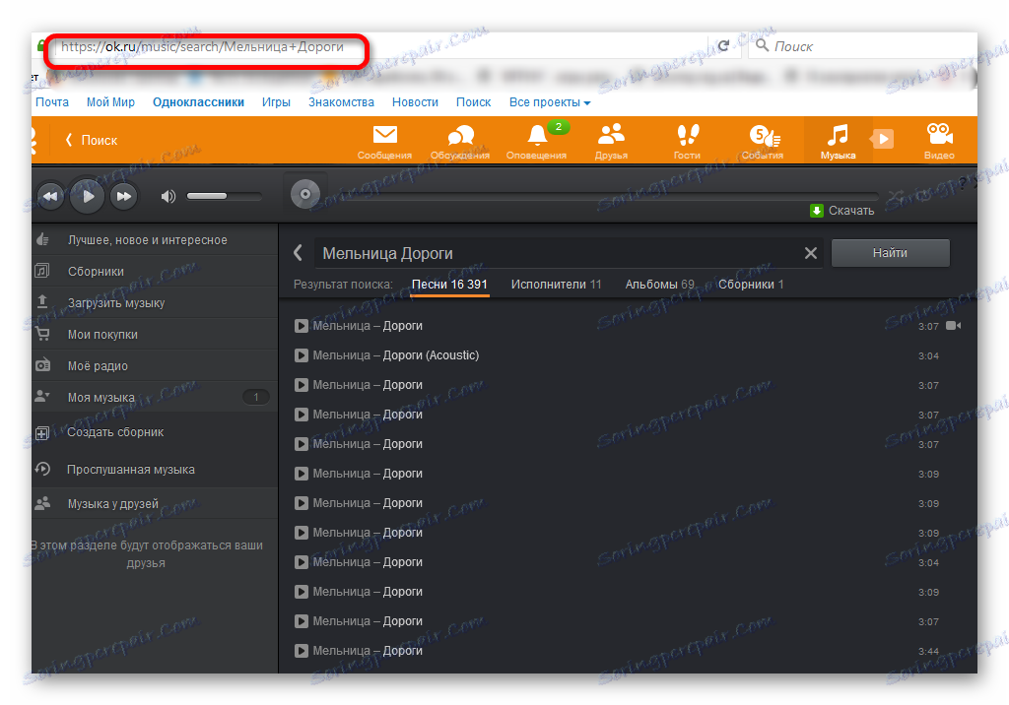Click the Поиск back link in the orange bar
This screenshot has height=705, width=1009.
pos(92,140)
